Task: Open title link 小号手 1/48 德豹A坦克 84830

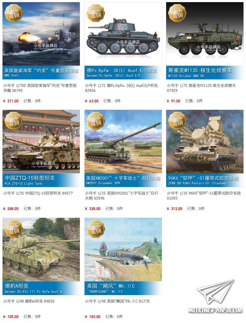Action: (29, 301)
